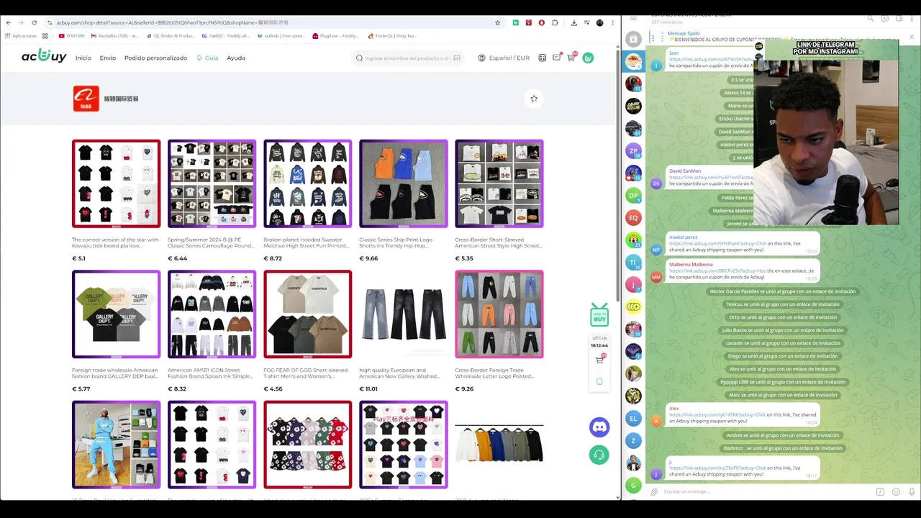Click the Mensaje fijado pinned message
This screenshot has height=518, width=921.
coord(684,33)
